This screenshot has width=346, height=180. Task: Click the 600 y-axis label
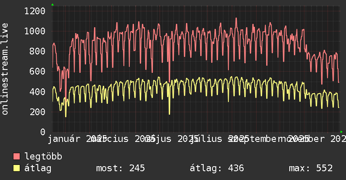[x=37, y=71]
